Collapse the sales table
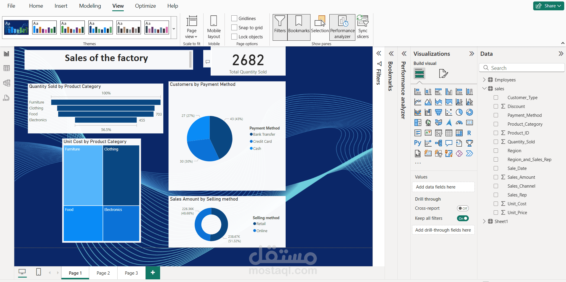The width and height of the screenshot is (566, 282). click(x=484, y=88)
